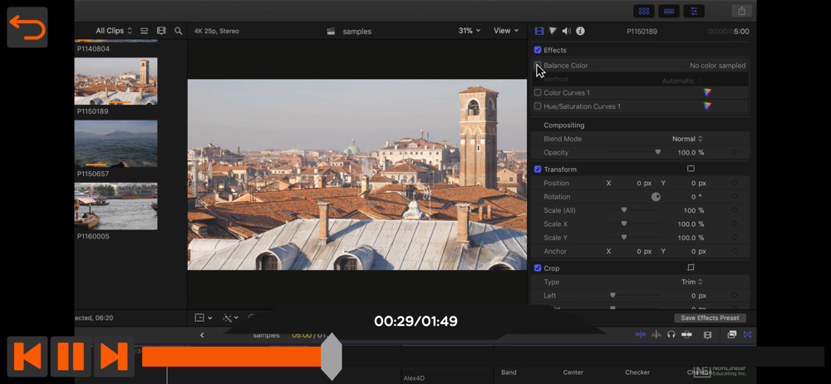The width and height of the screenshot is (831, 384).
Task: Enable the Balance Color checkbox
Action: [538, 65]
